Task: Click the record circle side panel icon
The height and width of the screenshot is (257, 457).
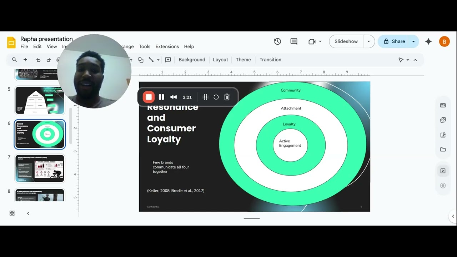Action: pos(443,186)
